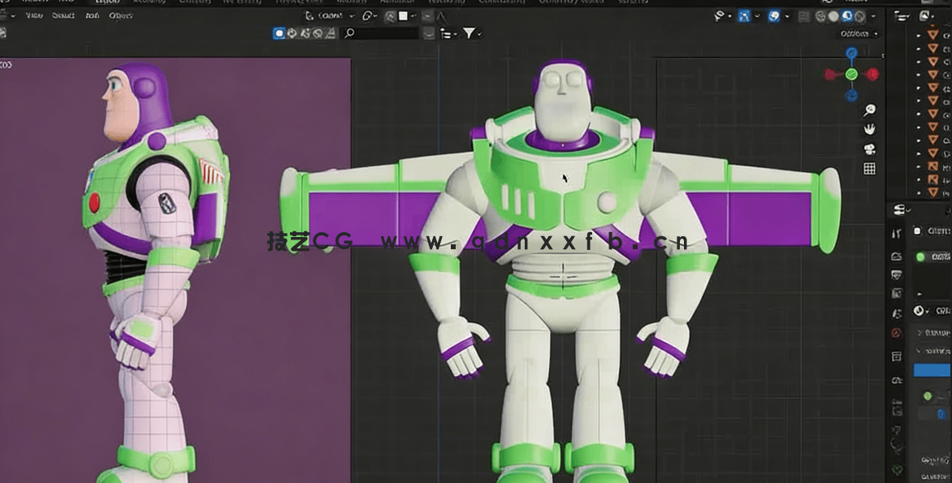Open the View menu in the viewport header
The width and height of the screenshot is (952, 483).
coord(34,15)
